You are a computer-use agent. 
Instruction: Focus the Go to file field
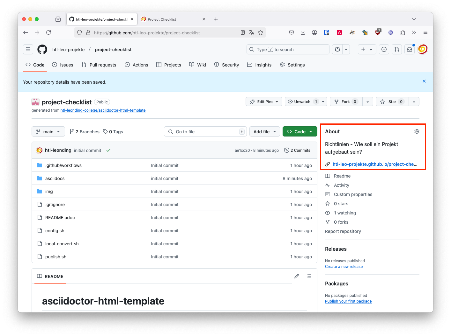click(x=205, y=132)
